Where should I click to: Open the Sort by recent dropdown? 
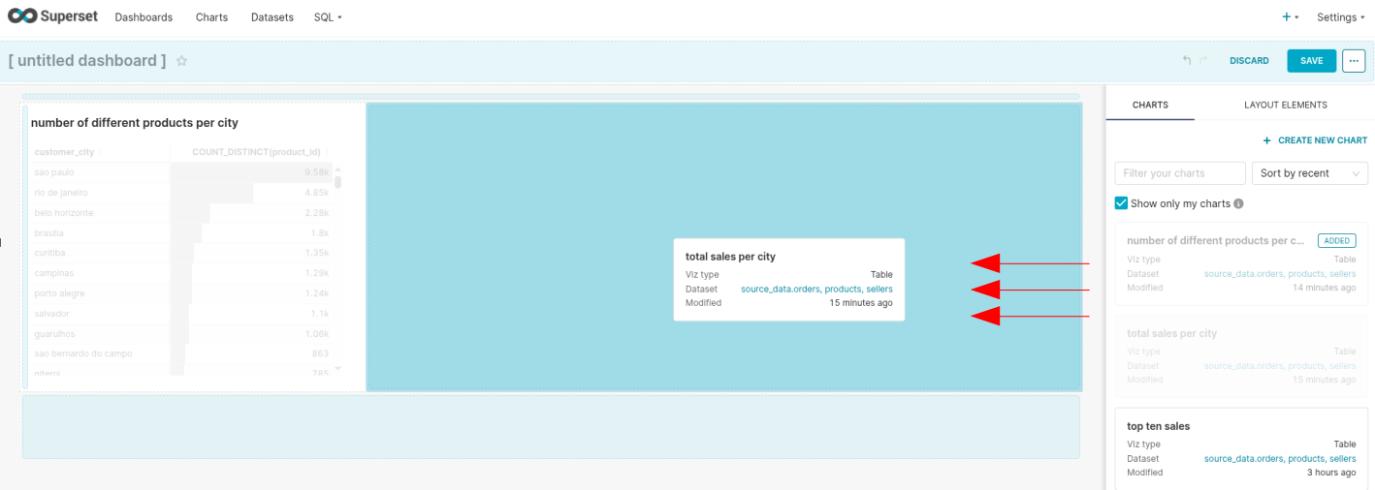1309,173
